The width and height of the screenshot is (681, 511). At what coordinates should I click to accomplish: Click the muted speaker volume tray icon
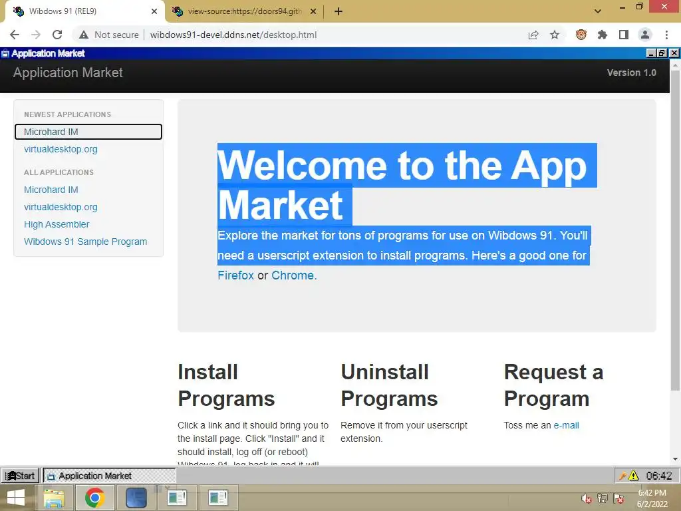(587, 499)
